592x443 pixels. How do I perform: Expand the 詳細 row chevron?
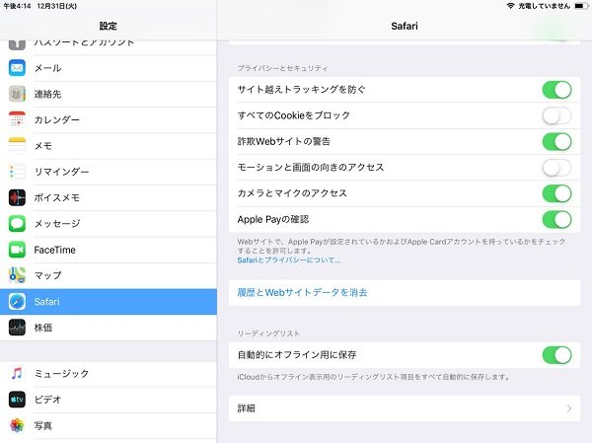pos(568,407)
